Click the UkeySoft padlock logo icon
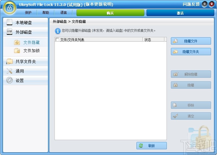 click(9, 8)
